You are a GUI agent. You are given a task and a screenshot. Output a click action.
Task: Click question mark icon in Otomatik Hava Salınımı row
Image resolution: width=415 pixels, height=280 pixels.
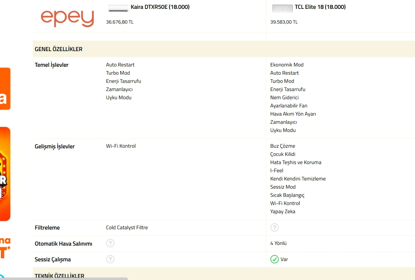click(110, 243)
